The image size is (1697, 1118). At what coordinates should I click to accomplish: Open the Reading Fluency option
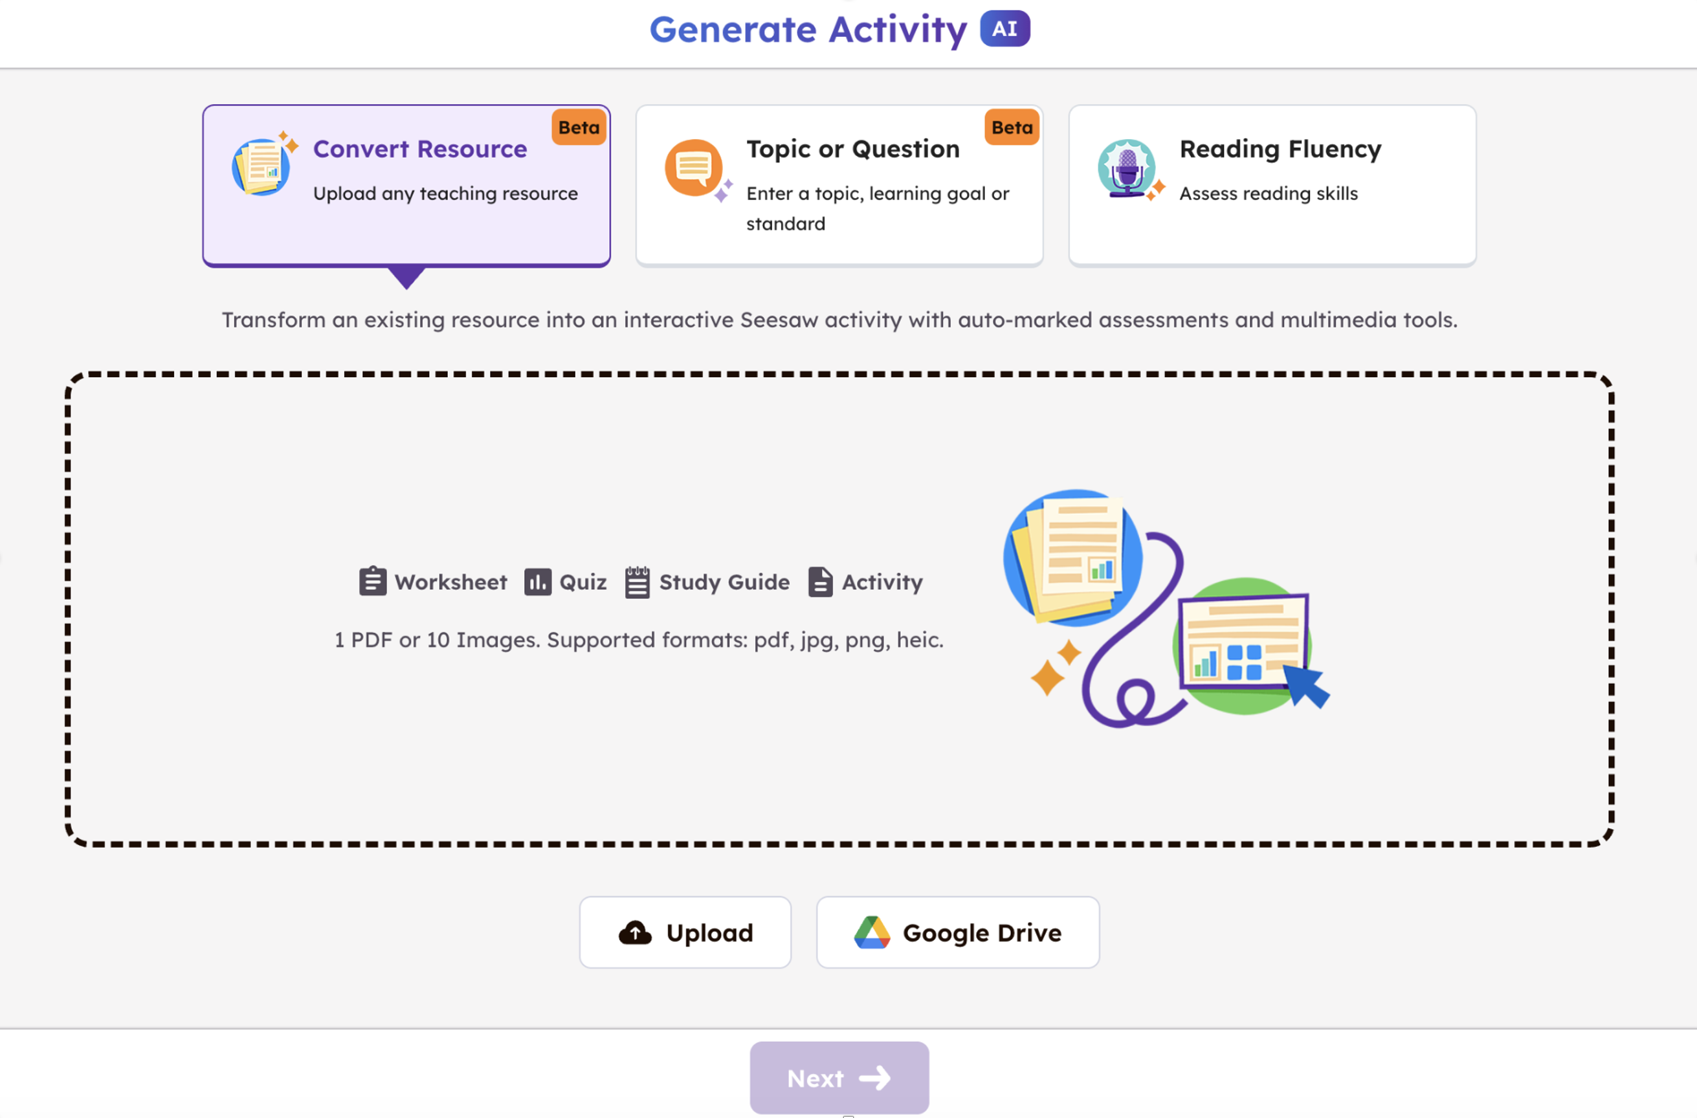tap(1272, 184)
